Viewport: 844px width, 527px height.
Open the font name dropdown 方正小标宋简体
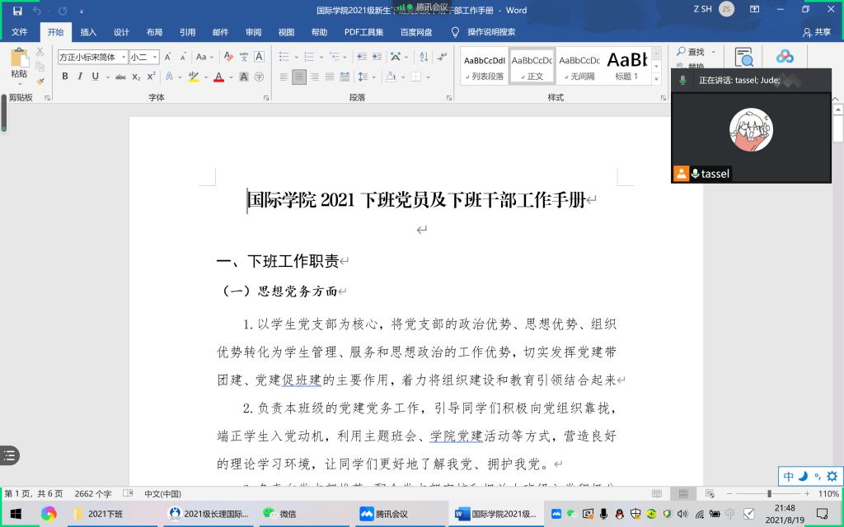click(92, 57)
